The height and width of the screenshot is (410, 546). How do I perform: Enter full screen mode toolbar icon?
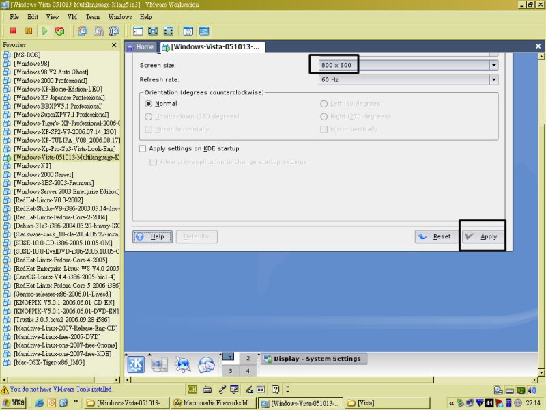coord(169,31)
